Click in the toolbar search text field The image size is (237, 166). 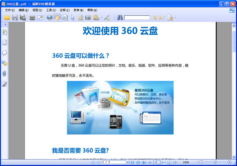point(137,18)
